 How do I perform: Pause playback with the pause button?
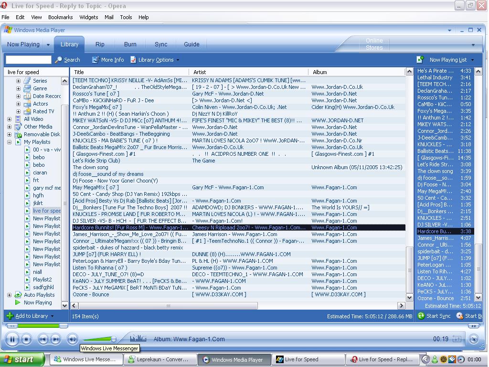[12, 339]
